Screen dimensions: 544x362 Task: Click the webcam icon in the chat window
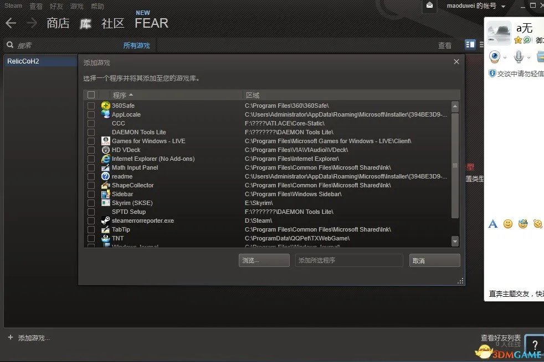tap(495, 57)
